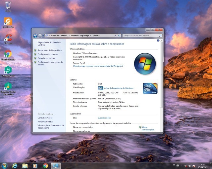Open Proteção do sistema
Image resolution: width=212 pixels, height=169 pixels.
pyautogui.click(x=46, y=58)
